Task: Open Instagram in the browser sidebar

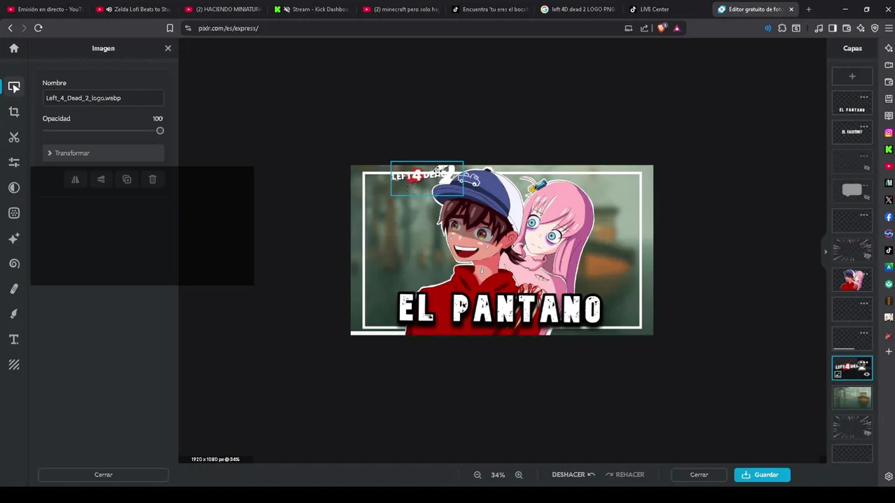Action: point(889,133)
